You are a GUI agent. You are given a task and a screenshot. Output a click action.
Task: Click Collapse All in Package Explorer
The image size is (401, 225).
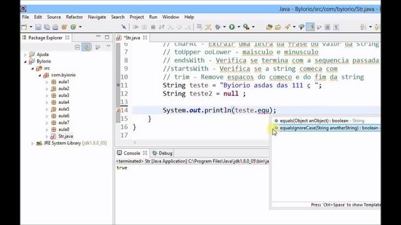click(77, 47)
